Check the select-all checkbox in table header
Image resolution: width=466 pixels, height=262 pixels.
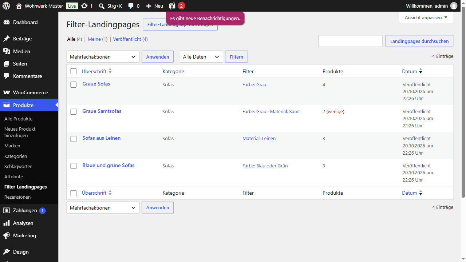74,71
